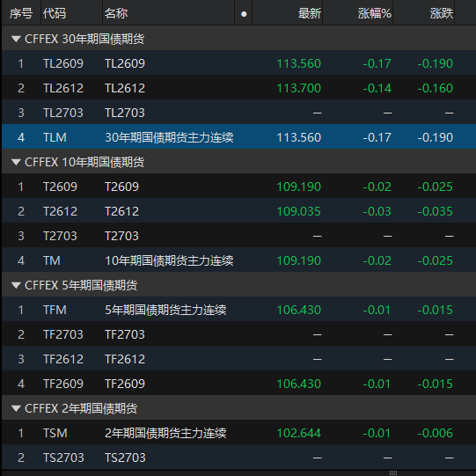476x476 pixels.
Task: Select the 10年期国债期货主力连续 TM row
Action: tap(239, 260)
